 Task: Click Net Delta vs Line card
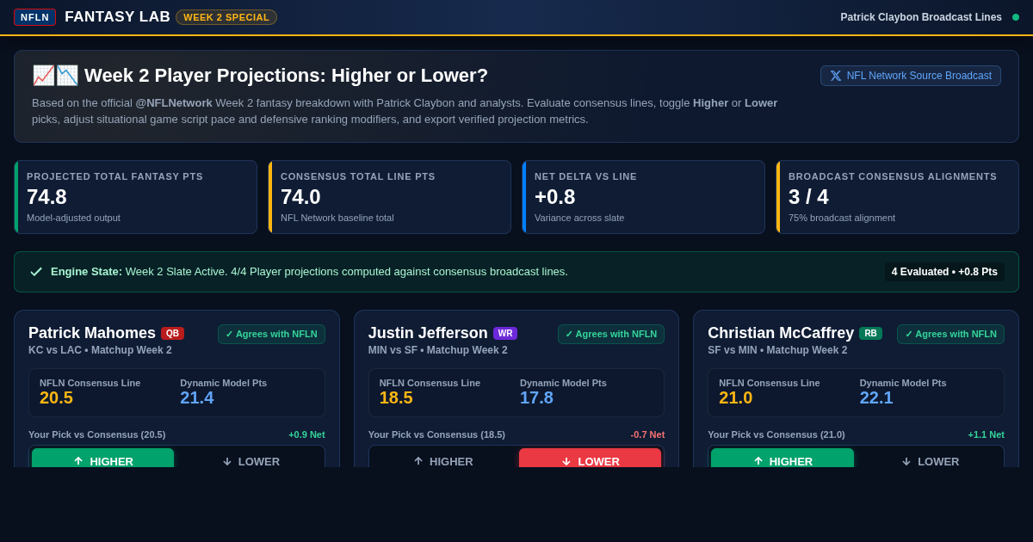pos(644,197)
